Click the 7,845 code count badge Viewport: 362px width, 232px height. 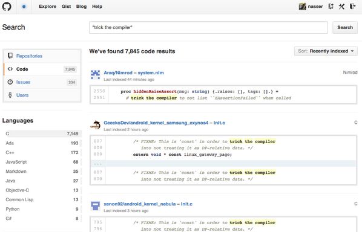pyautogui.click(x=70, y=69)
